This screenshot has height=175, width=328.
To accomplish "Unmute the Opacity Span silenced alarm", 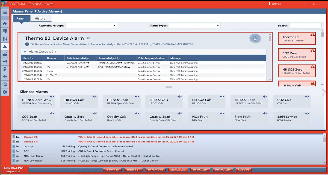I will coord(180,113).
